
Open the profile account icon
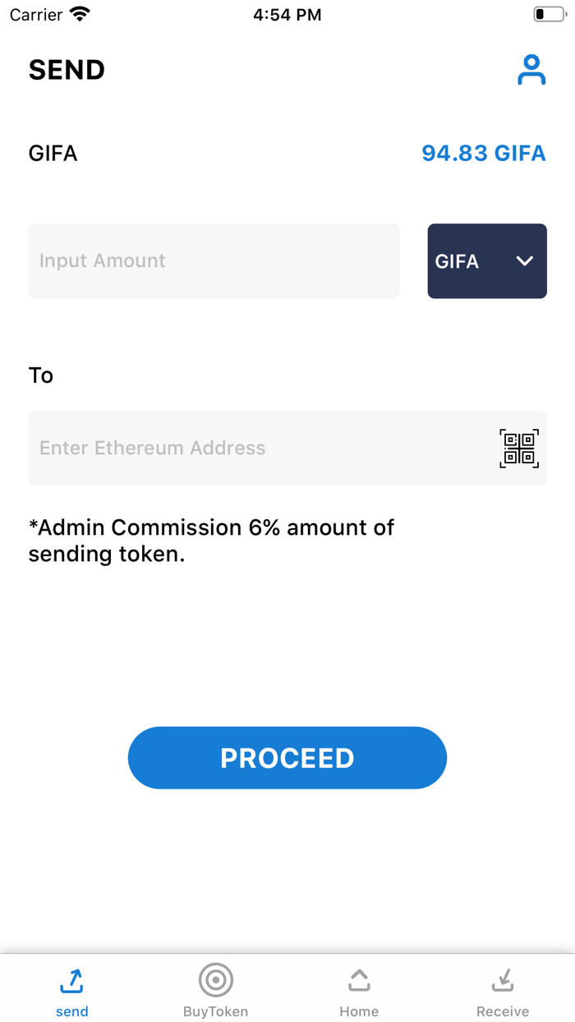531,69
